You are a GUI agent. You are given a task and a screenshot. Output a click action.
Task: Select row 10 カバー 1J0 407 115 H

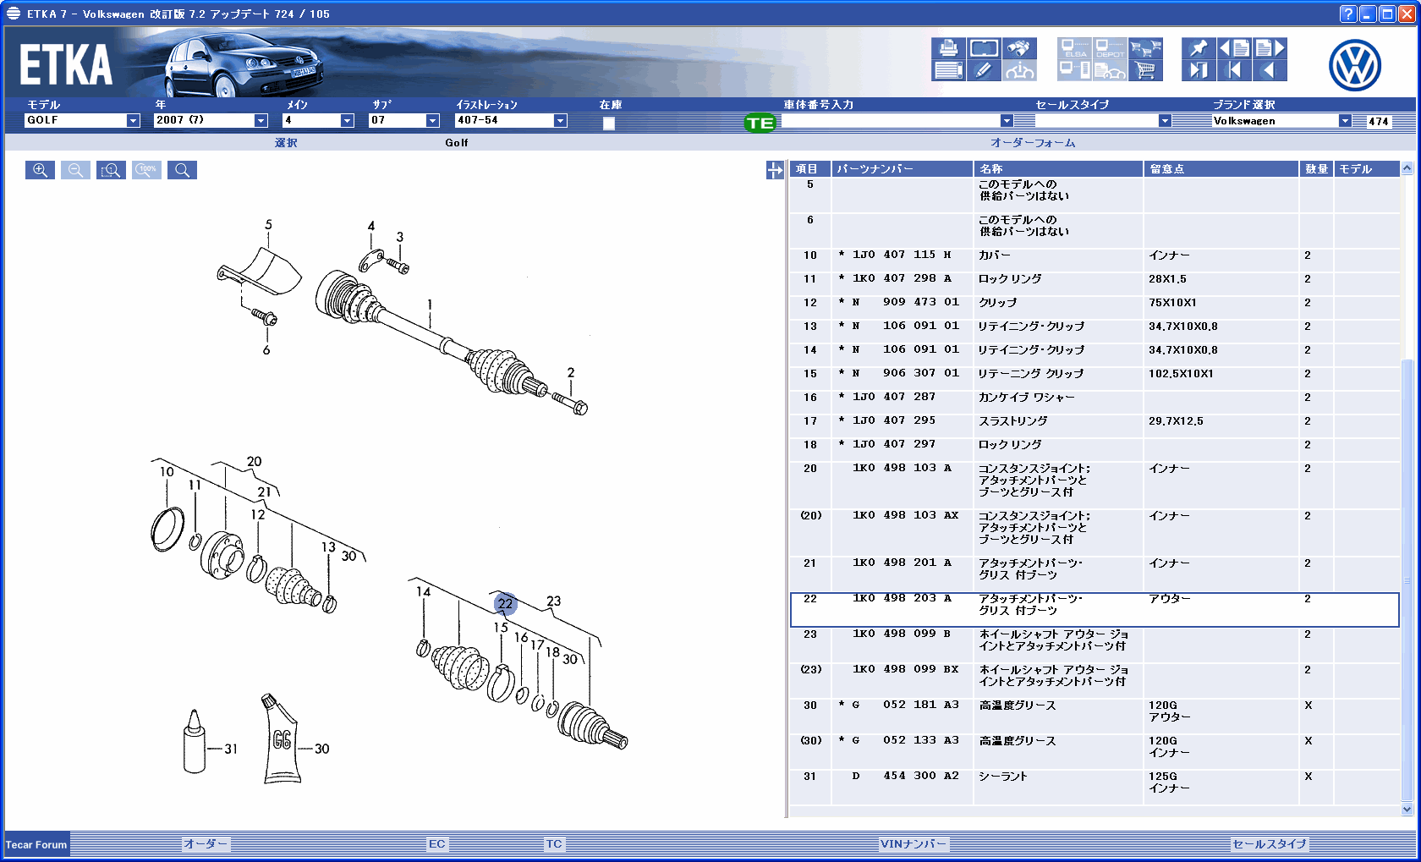tap(1095, 260)
